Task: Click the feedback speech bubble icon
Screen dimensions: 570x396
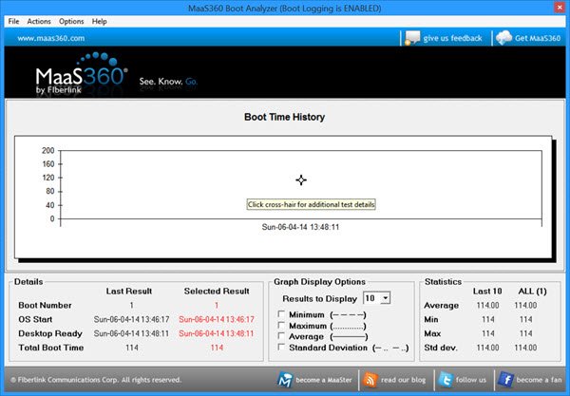Action: 412,38
